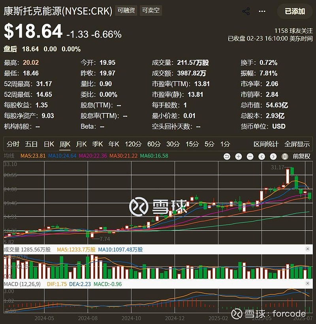
Task: Switch to the 月K chart tab
Action: tap(81, 144)
